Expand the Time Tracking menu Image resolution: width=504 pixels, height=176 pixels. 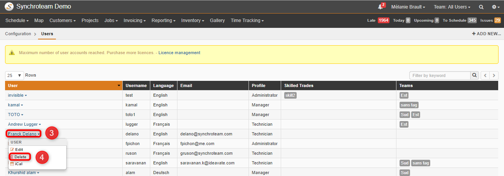pos(247,21)
